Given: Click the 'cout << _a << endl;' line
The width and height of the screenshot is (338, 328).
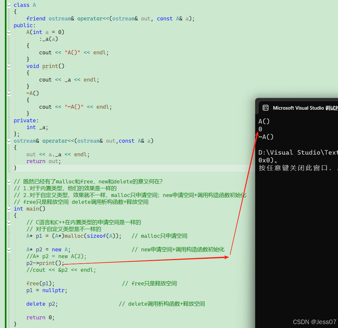Looking at the screenshot, I should (x=69, y=80).
